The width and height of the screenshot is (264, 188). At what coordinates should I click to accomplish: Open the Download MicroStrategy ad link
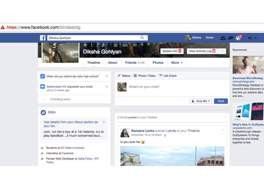pyautogui.click(x=248, y=78)
